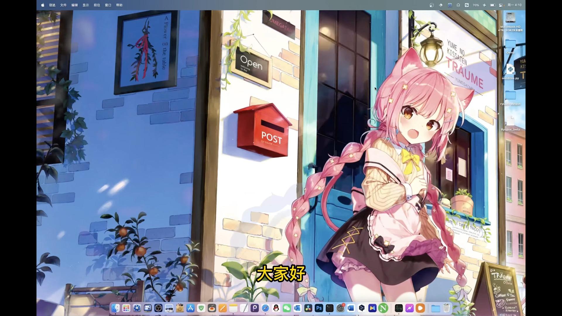The image size is (562, 316).
Task: Open the 文件 menu
Action: [x=63, y=5]
